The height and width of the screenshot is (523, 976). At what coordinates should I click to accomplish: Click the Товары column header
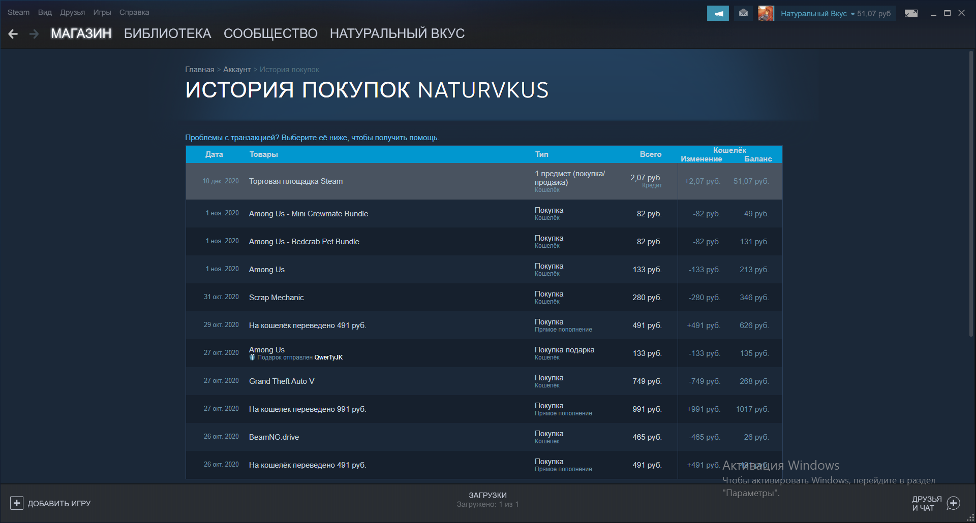[263, 154]
